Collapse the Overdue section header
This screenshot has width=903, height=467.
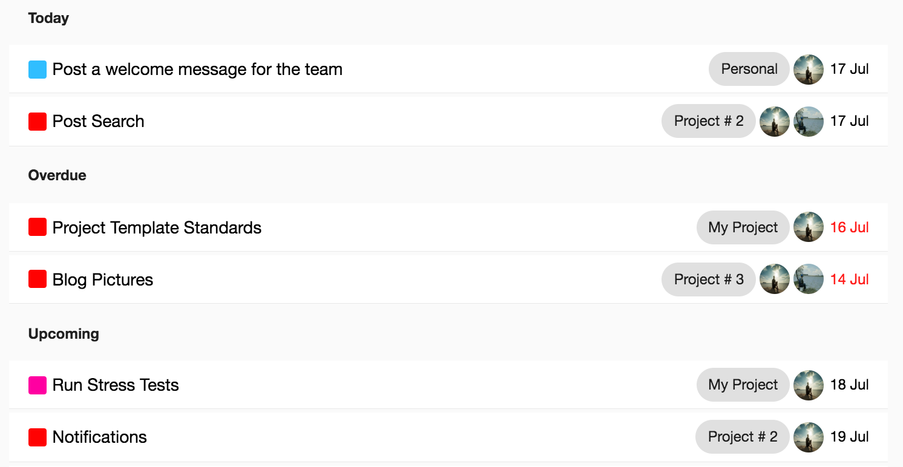pos(57,175)
